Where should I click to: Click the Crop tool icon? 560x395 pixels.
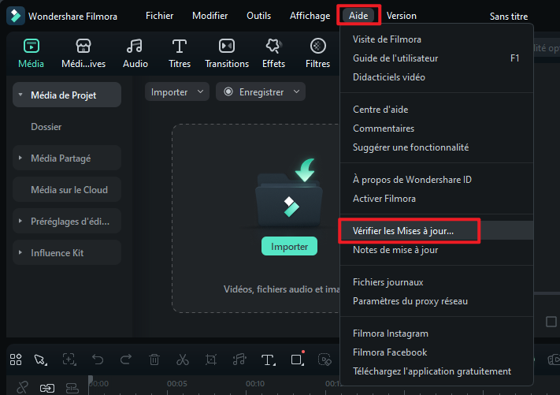click(x=211, y=360)
